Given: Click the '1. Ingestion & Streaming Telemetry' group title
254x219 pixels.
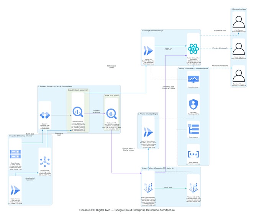Looking at the screenshot, I should click(21, 136).
